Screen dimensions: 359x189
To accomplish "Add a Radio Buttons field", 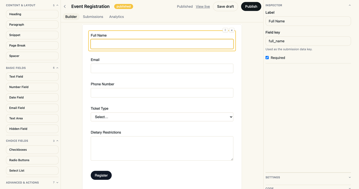I will (32, 160).
